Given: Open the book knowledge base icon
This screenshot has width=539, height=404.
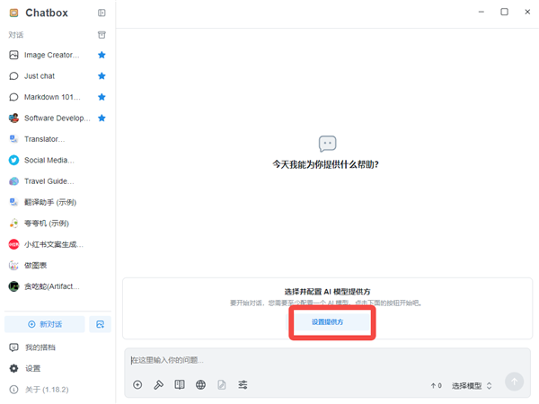Looking at the screenshot, I should 180,385.
